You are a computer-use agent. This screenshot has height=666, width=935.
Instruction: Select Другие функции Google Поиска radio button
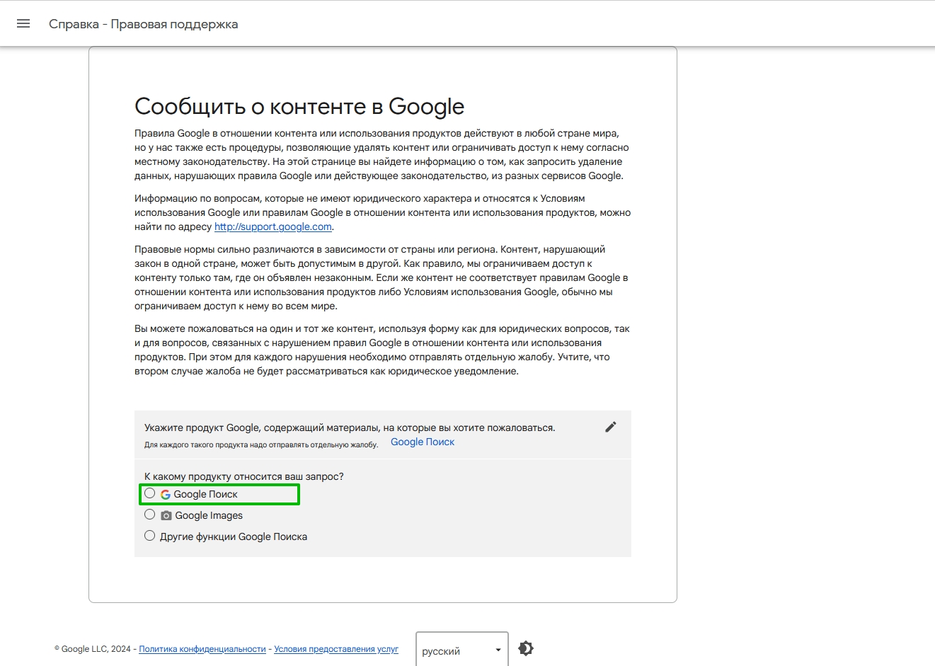150,536
